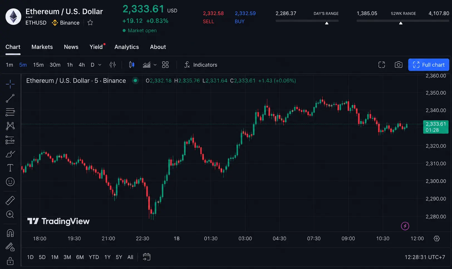Expand the chart type dropdown arrow
Viewport: 452px width, 269px height.
point(155,65)
